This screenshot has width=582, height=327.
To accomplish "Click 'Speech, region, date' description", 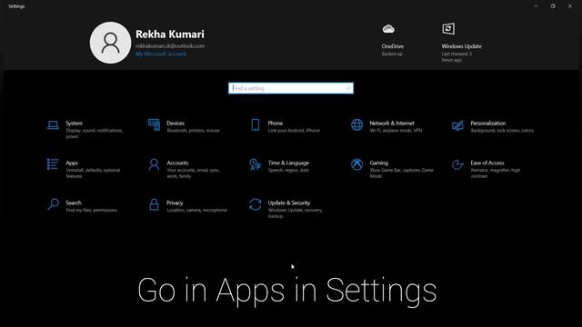I will pyautogui.click(x=288, y=170).
